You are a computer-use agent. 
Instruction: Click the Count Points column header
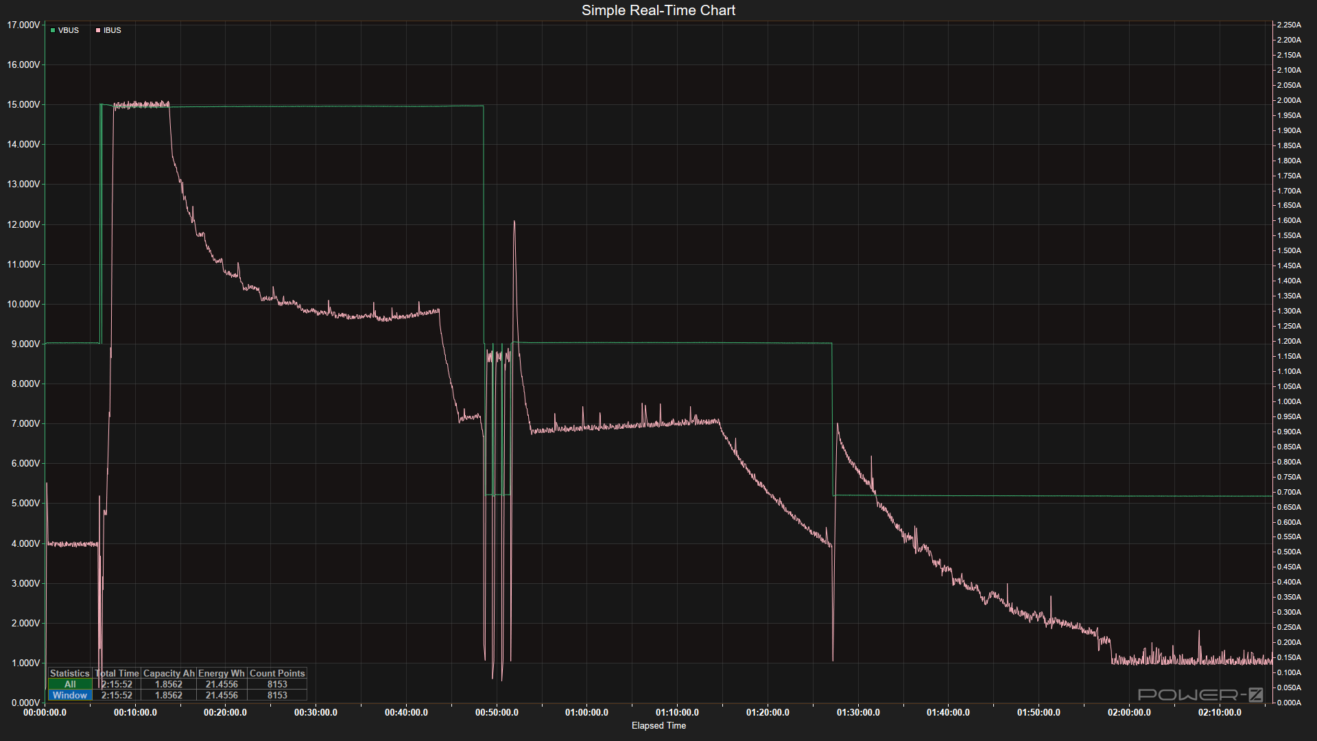click(277, 673)
